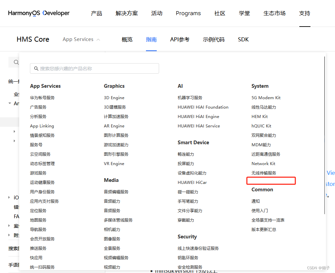The height and width of the screenshot is (273, 335).
Task: Expand the first collapsed sidebar tree item
Action: point(14,131)
